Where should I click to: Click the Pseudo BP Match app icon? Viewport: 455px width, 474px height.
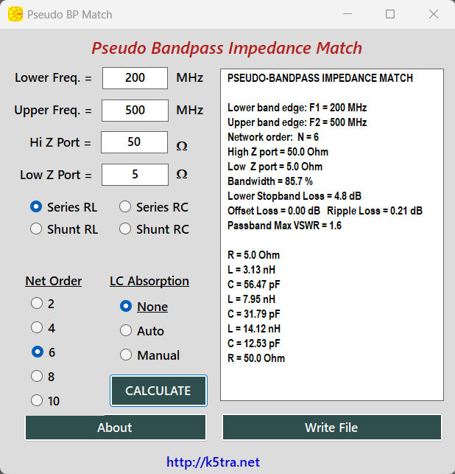tap(15, 14)
